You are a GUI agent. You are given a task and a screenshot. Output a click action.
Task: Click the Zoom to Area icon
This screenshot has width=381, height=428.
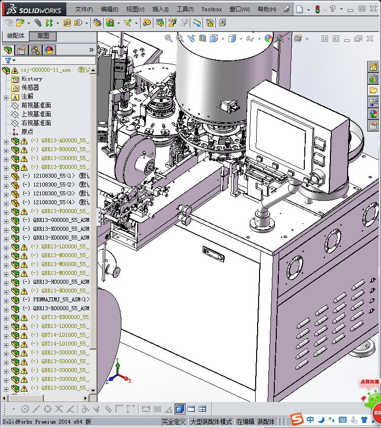coord(179,38)
